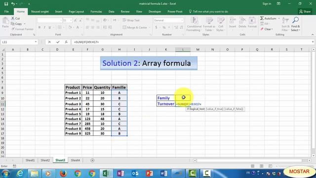This screenshot has width=316, height=178.
Task: Switch to the Data ribbon tab
Action: point(111,11)
